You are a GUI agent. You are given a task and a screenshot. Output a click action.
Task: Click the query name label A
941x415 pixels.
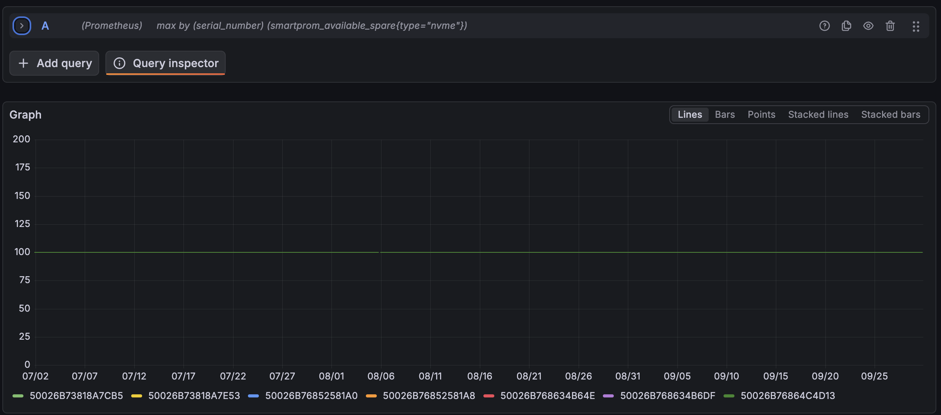pyautogui.click(x=45, y=26)
